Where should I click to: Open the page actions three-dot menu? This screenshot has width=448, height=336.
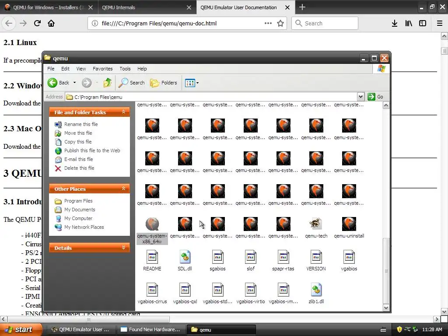click(x=268, y=24)
